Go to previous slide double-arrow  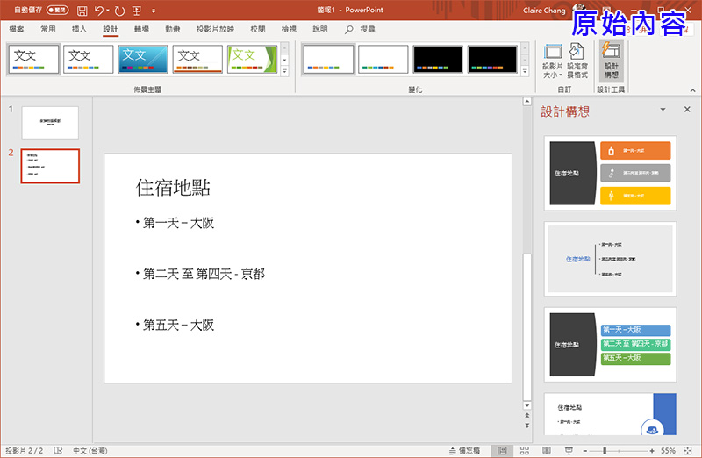(x=527, y=416)
